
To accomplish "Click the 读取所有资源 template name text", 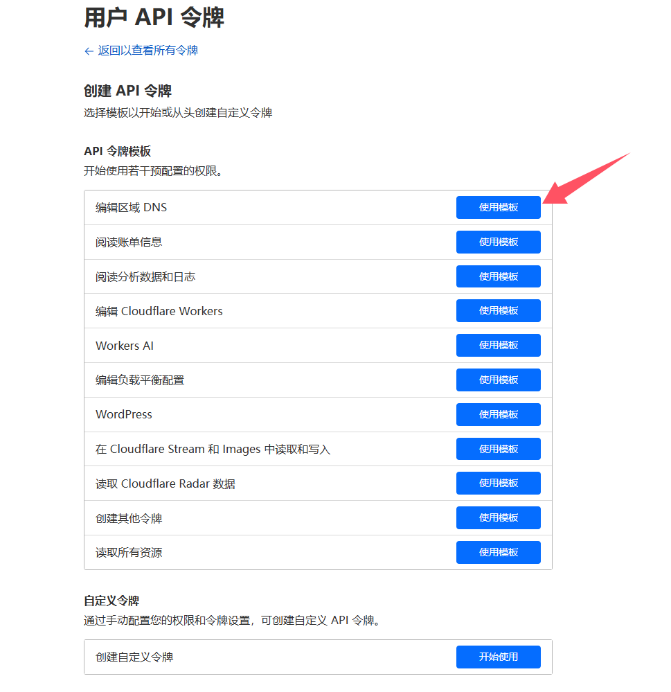I will click(x=129, y=553).
